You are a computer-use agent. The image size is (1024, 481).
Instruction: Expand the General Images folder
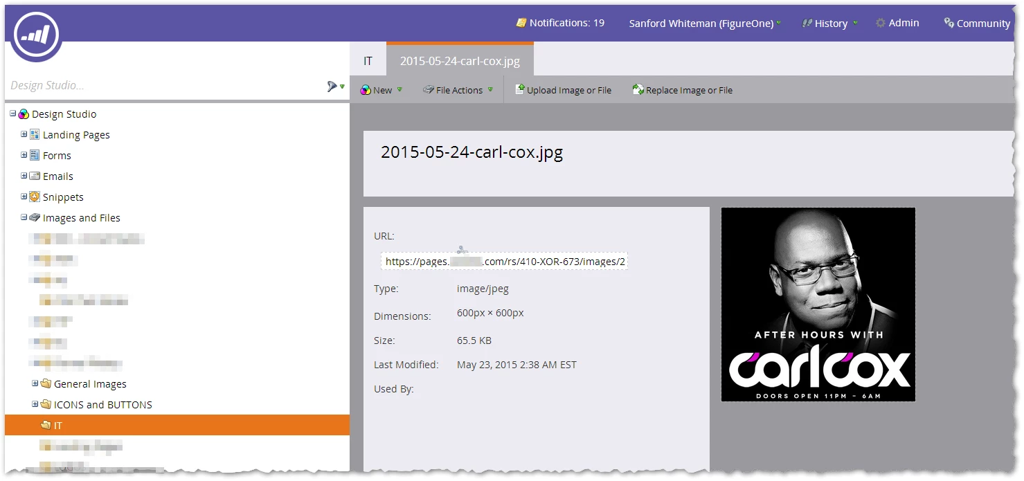tap(35, 383)
